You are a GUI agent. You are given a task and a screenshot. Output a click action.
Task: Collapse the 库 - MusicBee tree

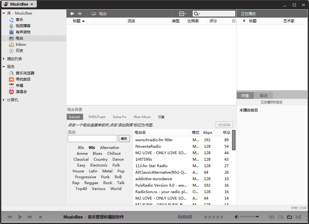point(4,13)
